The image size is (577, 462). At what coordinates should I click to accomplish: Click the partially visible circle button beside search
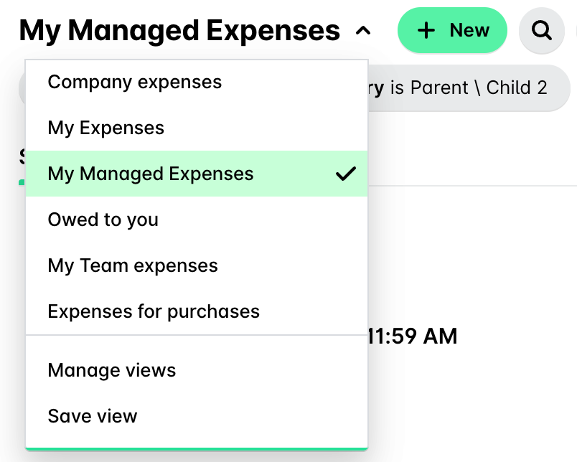tap(573, 30)
